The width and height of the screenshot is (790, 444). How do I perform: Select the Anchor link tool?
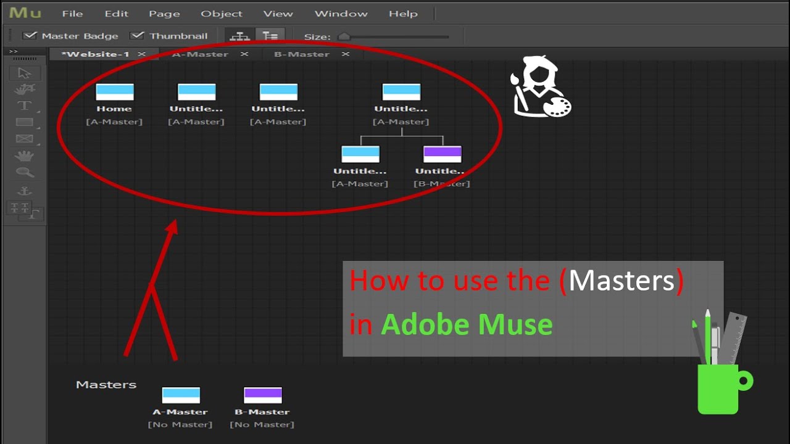pyautogui.click(x=25, y=191)
